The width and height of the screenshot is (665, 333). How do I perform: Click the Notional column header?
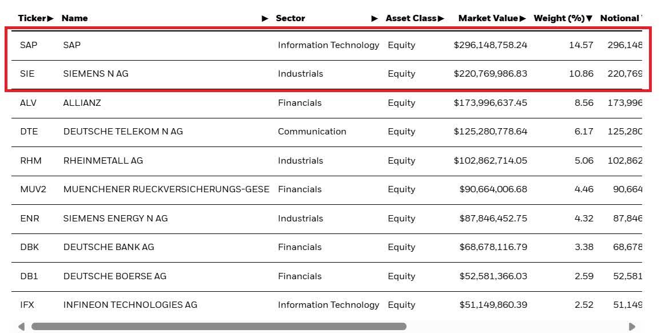tap(620, 18)
